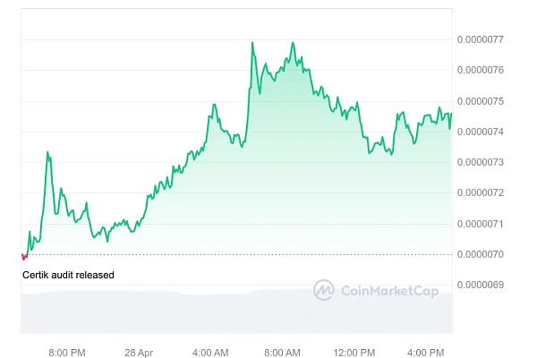
Task: Click the red marker at chart start
Action: coord(24,256)
